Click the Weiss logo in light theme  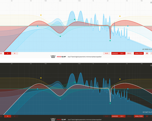pyautogui.click(x=53, y=57)
